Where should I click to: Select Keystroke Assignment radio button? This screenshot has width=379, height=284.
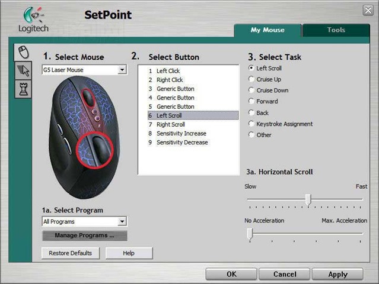[251, 124]
